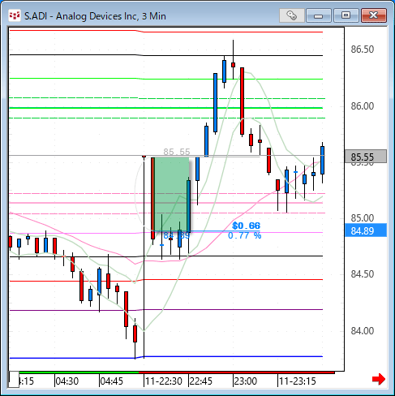Click the 0.77 % percentage label
395x396 pixels.
(x=245, y=235)
